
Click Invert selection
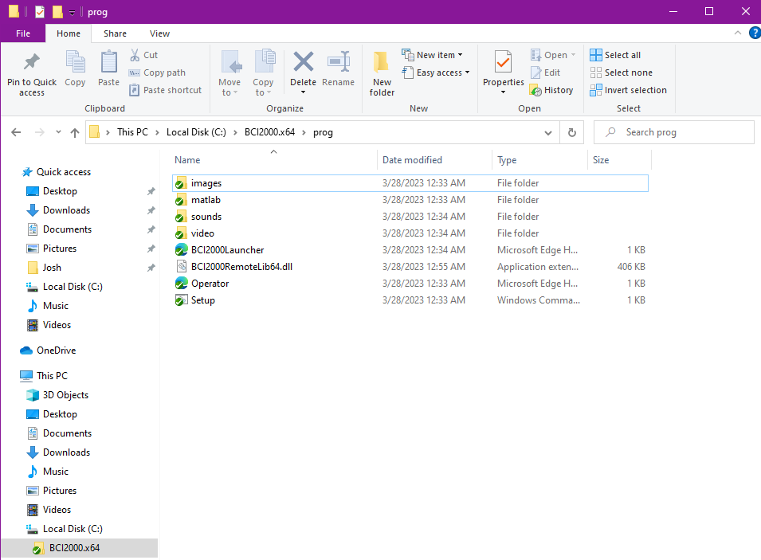(628, 90)
